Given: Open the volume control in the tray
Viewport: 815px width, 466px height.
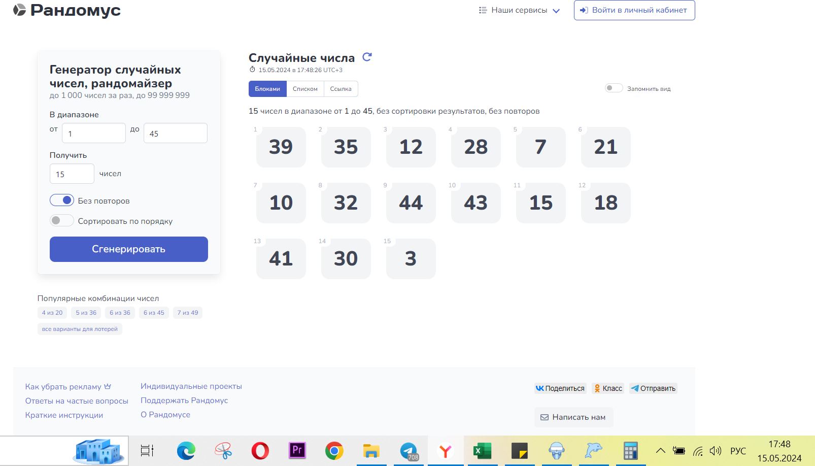Looking at the screenshot, I should point(716,451).
